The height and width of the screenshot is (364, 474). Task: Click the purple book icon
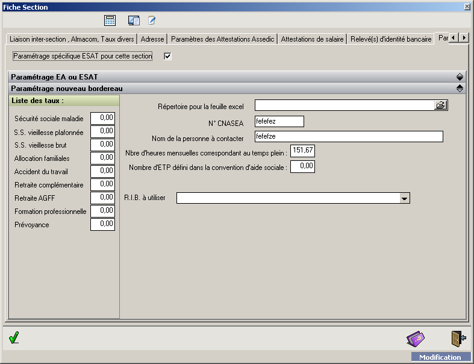pyautogui.click(x=416, y=339)
